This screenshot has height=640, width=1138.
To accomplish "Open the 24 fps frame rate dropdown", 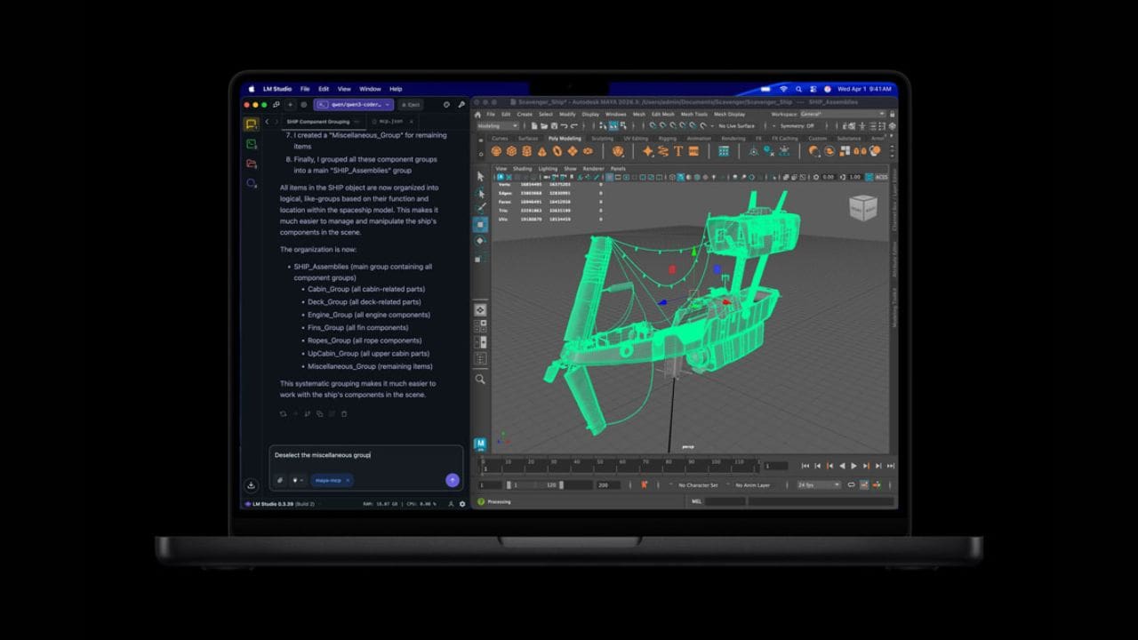I will pyautogui.click(x=818, y=485).
